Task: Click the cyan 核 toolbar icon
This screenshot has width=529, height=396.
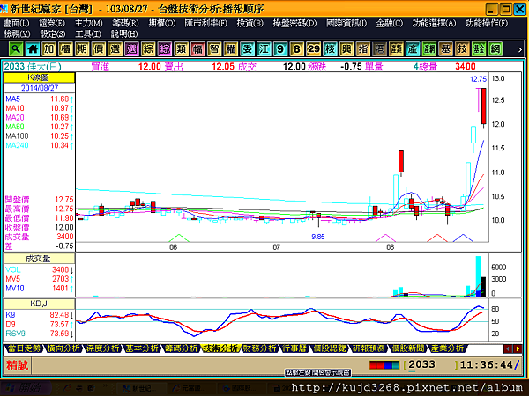Action: (x=331, y=49)
